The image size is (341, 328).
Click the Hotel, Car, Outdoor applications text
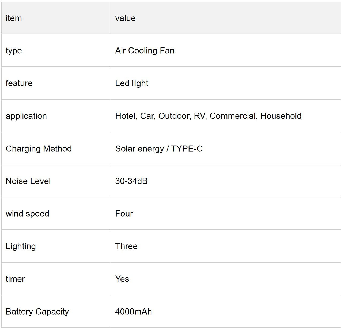coord(208,116)
